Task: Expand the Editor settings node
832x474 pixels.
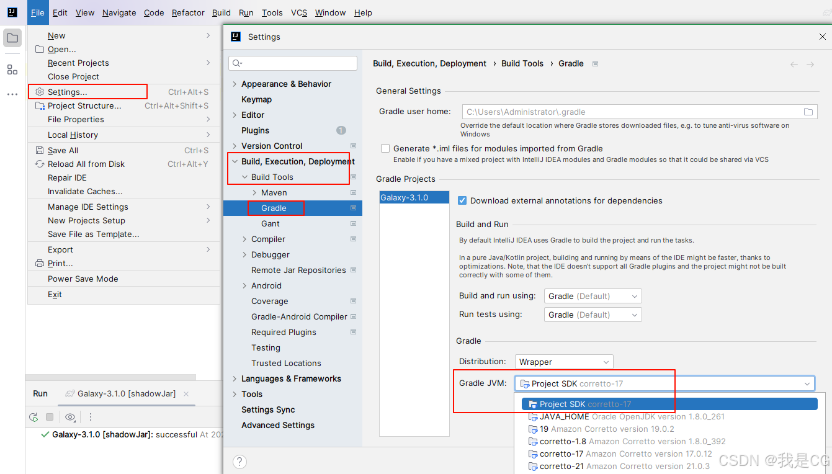Action: (x=234, y=115)
